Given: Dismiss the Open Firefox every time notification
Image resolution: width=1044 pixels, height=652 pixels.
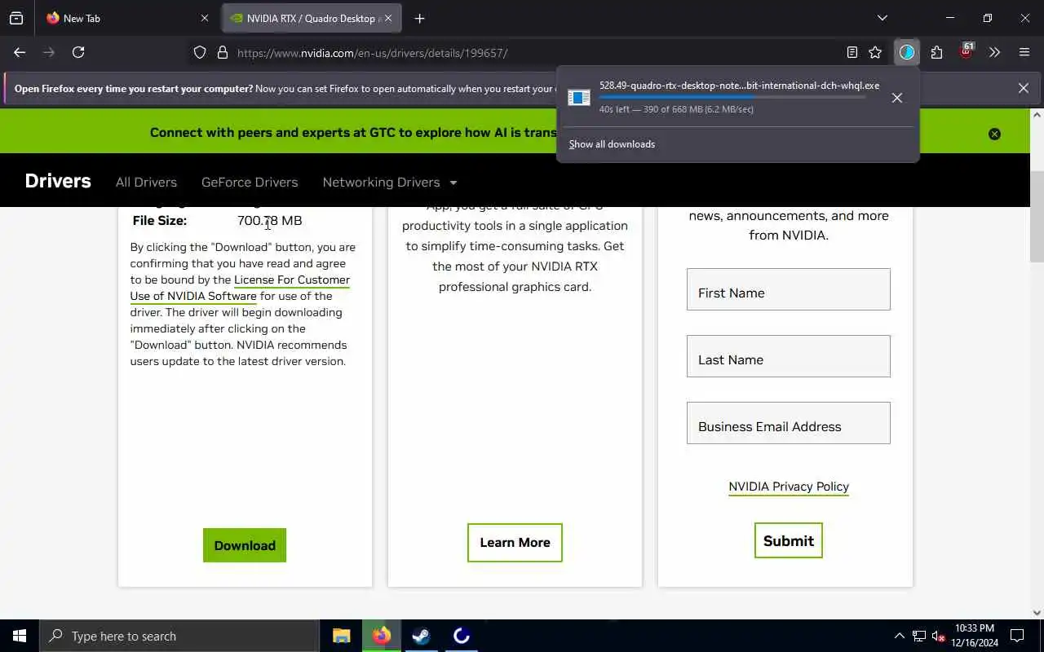Looking at the screenshot, I should (1024, 88).
